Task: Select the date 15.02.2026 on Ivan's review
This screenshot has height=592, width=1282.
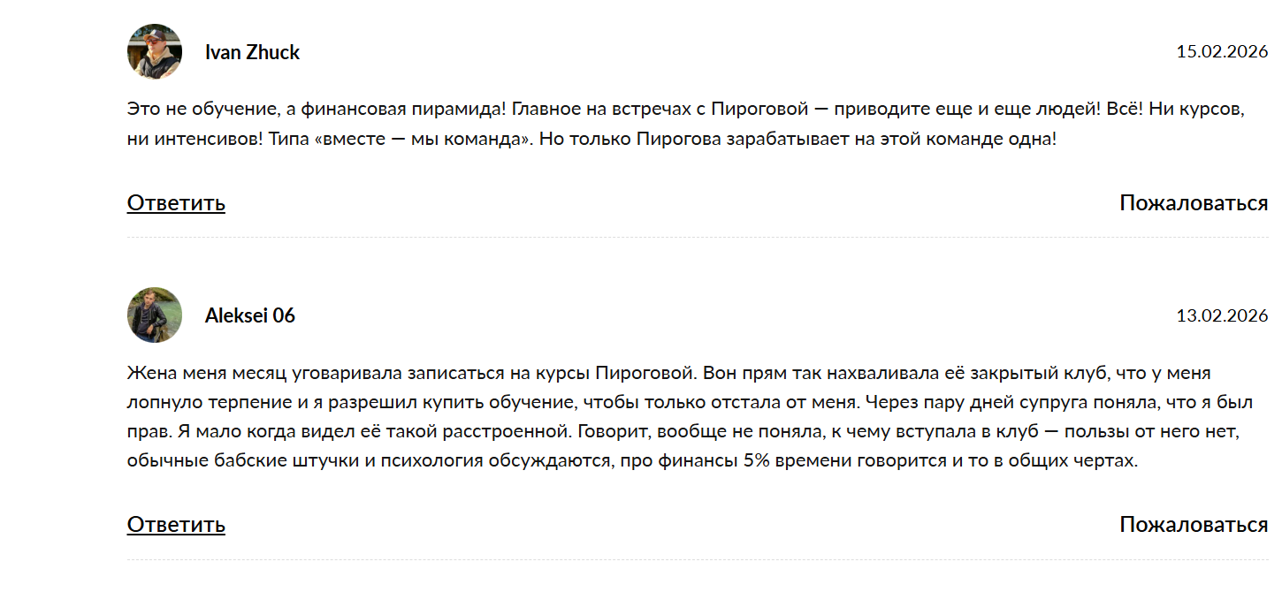Action: coord(1222,51)
